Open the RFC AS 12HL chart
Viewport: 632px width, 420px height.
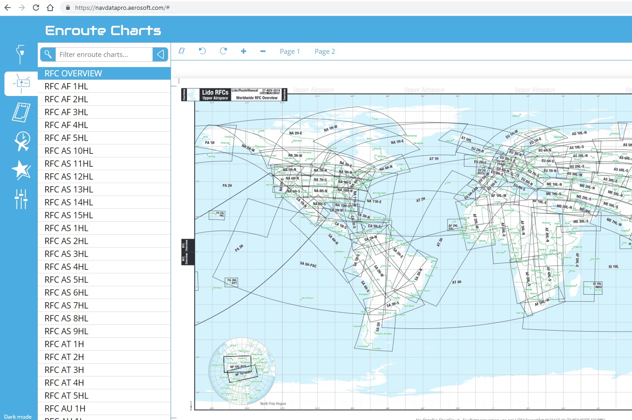[x=69, y=176]
